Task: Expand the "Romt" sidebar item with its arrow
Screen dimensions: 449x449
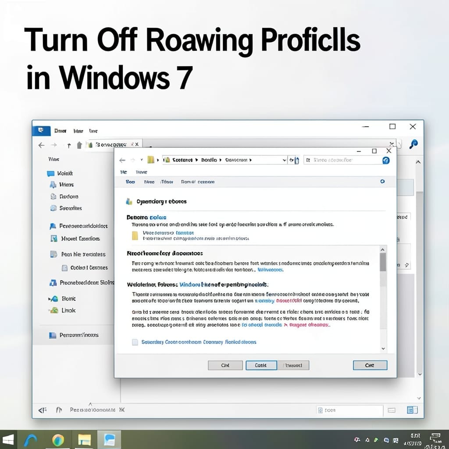Action: tap(49, 299)
